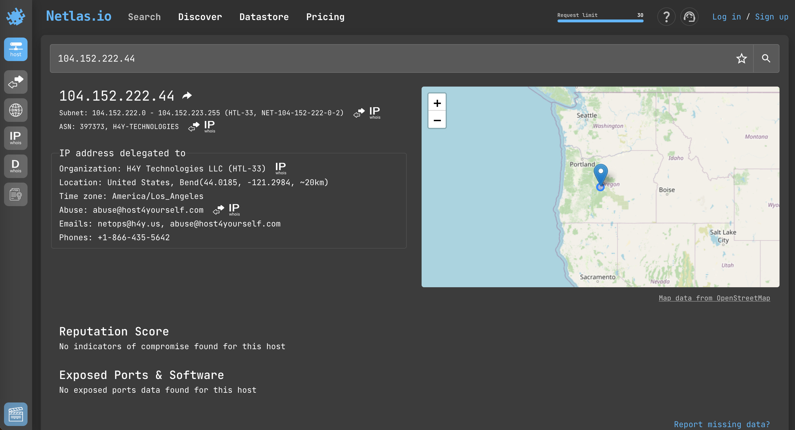Screen dimensions: 795x430
Task: Click the Map data from OpenStreetMap link
Action: (x=714, y=298)
